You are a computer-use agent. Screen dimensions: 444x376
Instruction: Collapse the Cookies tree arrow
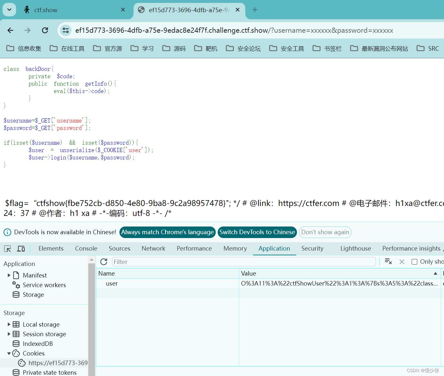[9, 353]
